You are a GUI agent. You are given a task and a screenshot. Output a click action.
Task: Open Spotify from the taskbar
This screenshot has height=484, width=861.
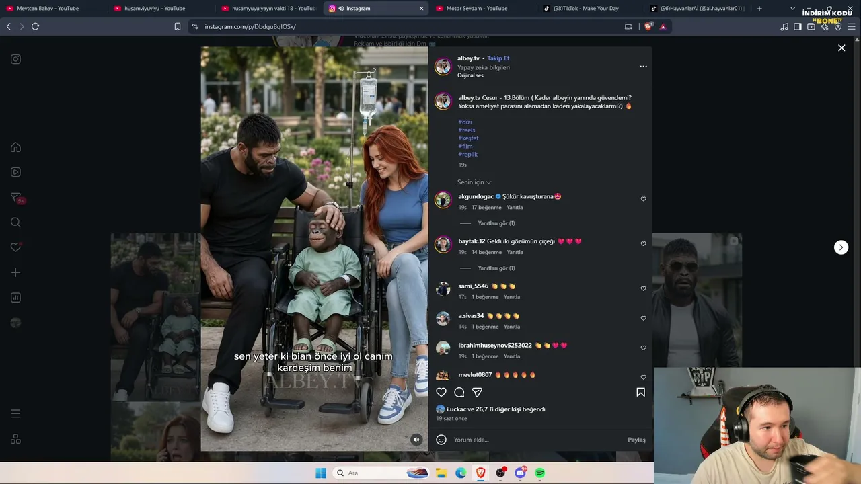click(x=539, y=473)
